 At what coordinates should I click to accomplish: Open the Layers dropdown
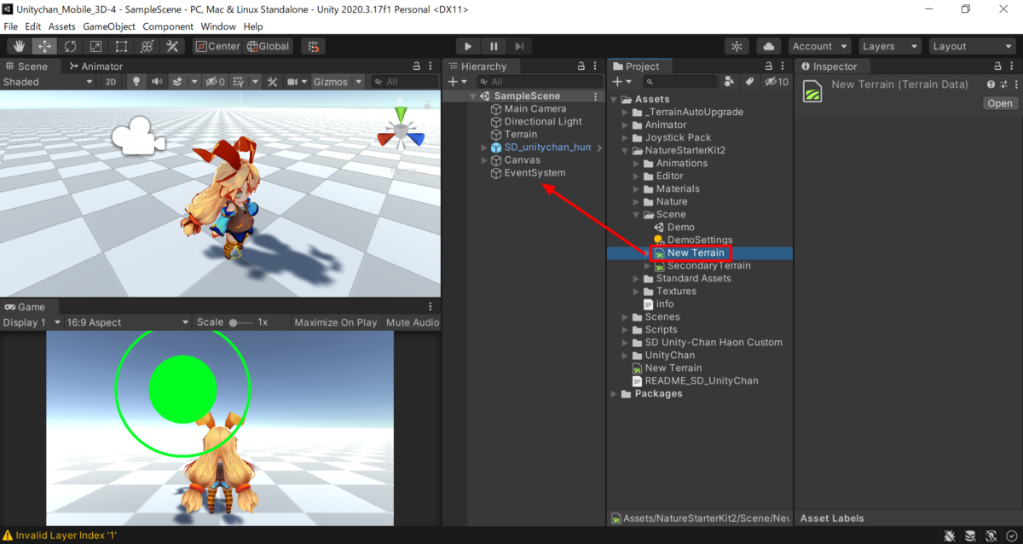(890, 46)
